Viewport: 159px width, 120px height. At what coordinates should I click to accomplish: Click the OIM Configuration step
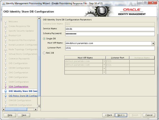(x=18, y=77)
